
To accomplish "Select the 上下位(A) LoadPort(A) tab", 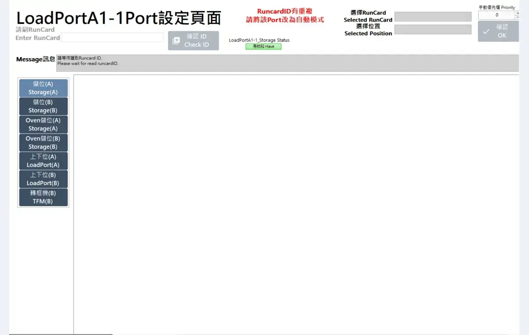I will (x=43, y=161).
